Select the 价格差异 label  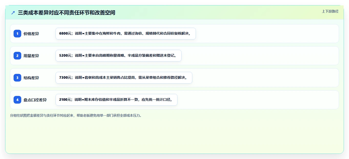[x=31, y=34]
